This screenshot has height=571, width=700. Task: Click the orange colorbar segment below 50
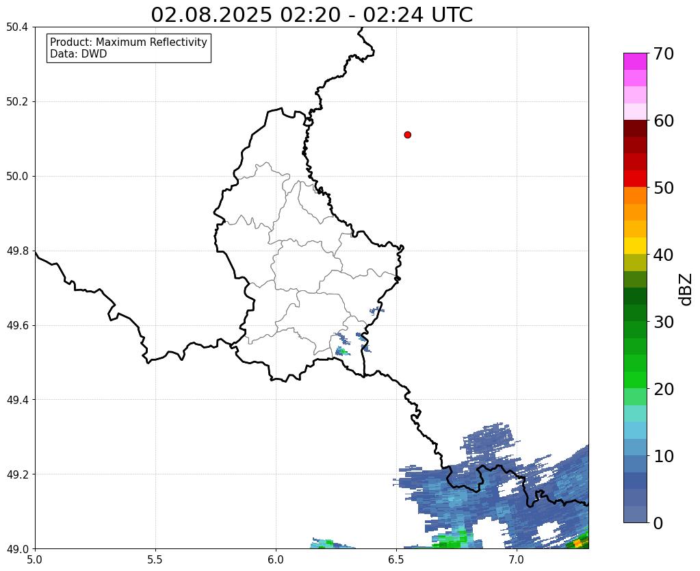point(635,196)
